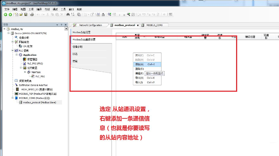The height and width of the screenshot is (156, 279).
Task: Collapse the Application tree node
Action: 17,55
